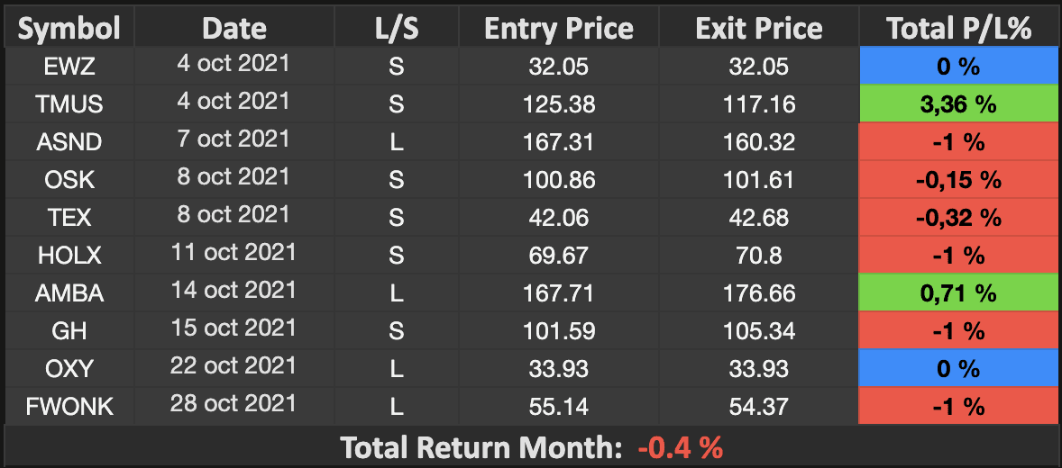Screen dimensions: 1062x468
Task: Click the AMBA symbol cell
Action: (69, 293)
